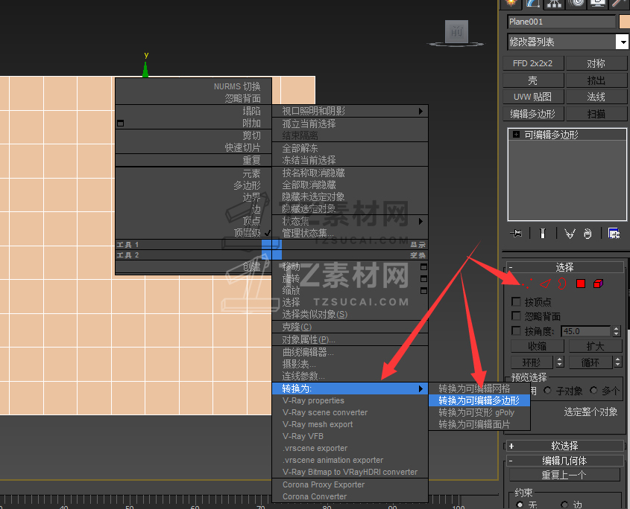The height and width of the screenshot is (509, 630).
Task: Enable 按顶点 checkbox
Action: coord(516,301)
